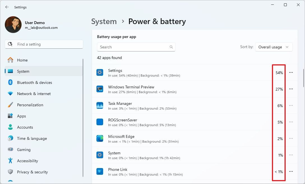Click the Apps icon in the sidebar
The image size is (305, 184).
[x=11, y=116]
